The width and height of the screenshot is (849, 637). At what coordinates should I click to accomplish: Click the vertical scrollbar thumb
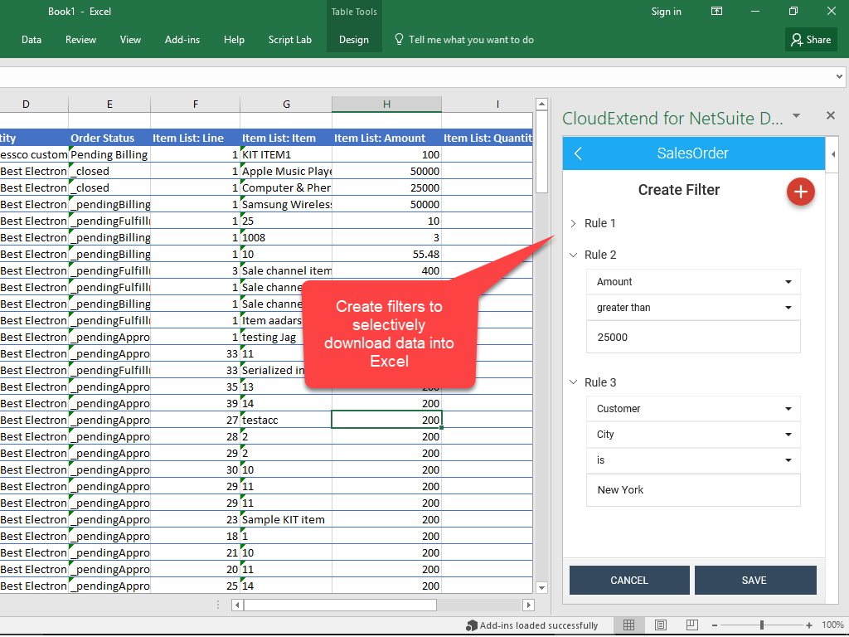541,152
